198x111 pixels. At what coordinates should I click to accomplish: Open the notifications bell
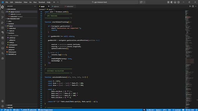click(196, 110)
